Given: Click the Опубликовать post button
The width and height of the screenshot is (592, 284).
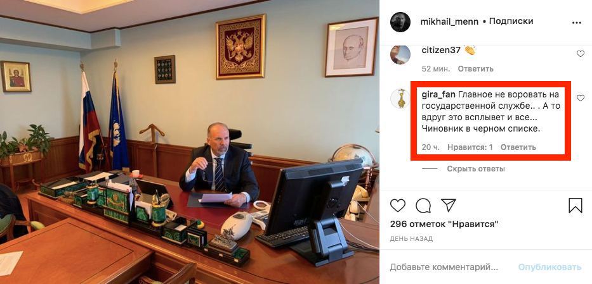Looking at the screenshot, I should [x=549, y=267].
